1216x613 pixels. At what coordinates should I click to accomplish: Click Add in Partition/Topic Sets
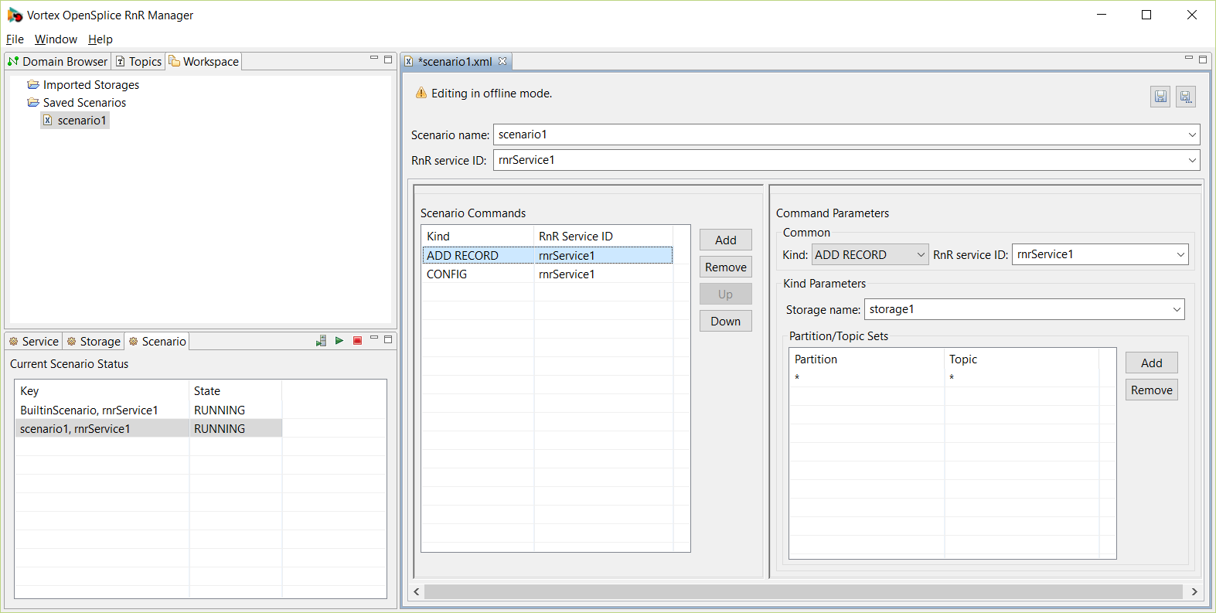(1152, 363)
